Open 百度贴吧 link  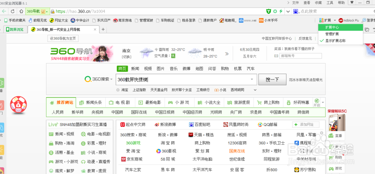point(200,124)
